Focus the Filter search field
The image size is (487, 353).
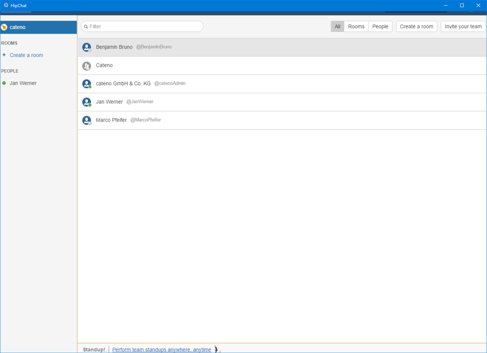point(142,26)
